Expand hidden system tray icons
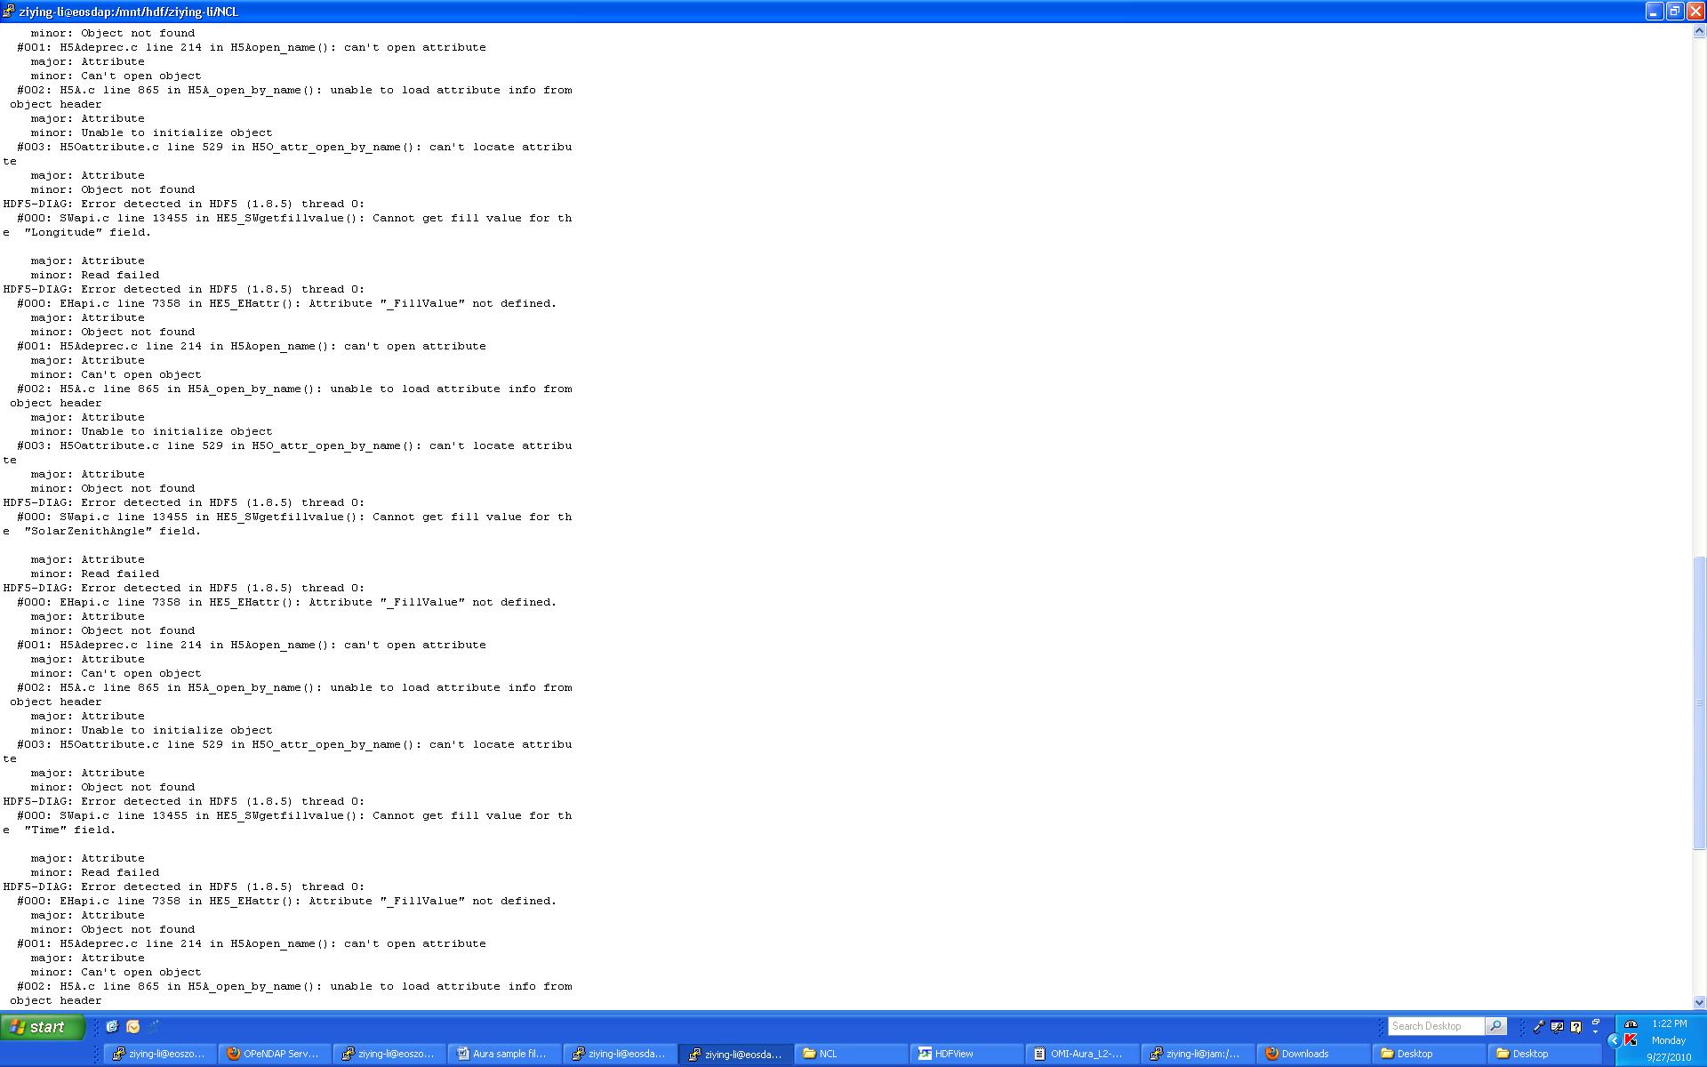 pyautogui.click(x=1614, y=1040)
